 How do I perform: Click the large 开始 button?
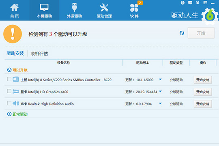coord(201,33)
